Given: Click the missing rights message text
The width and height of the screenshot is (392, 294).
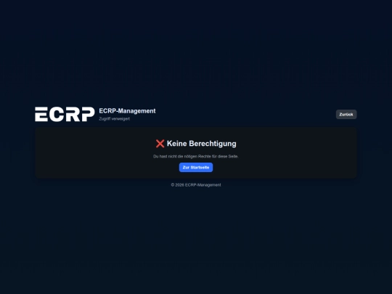Looking at the screenshot, I should point(196,157).
